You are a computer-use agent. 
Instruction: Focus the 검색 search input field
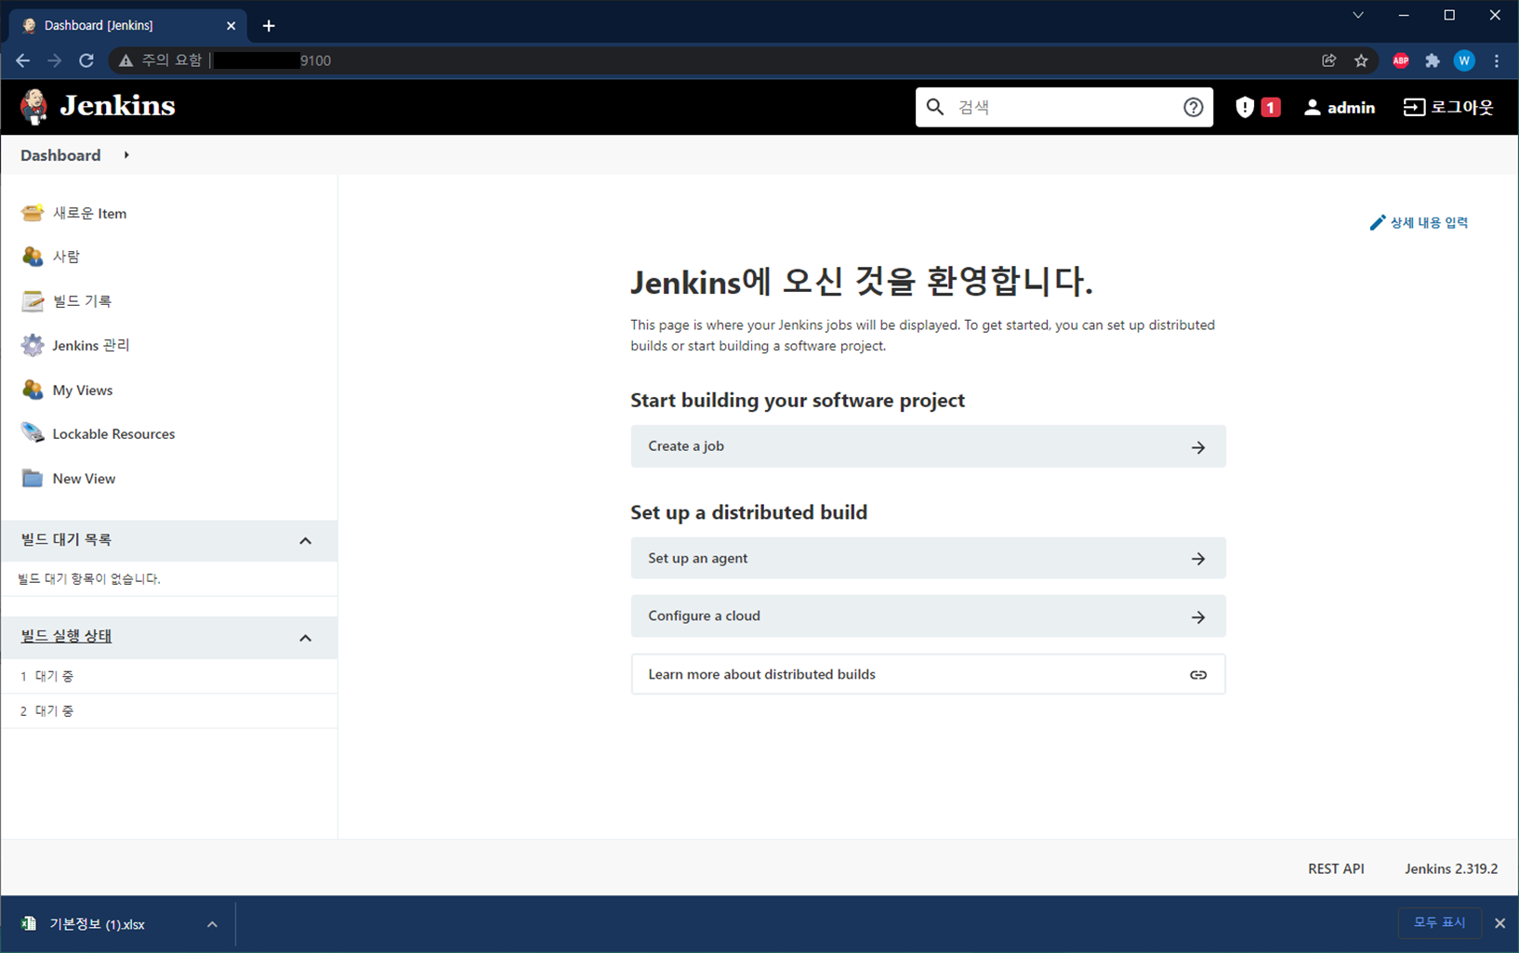[1063, 108]
